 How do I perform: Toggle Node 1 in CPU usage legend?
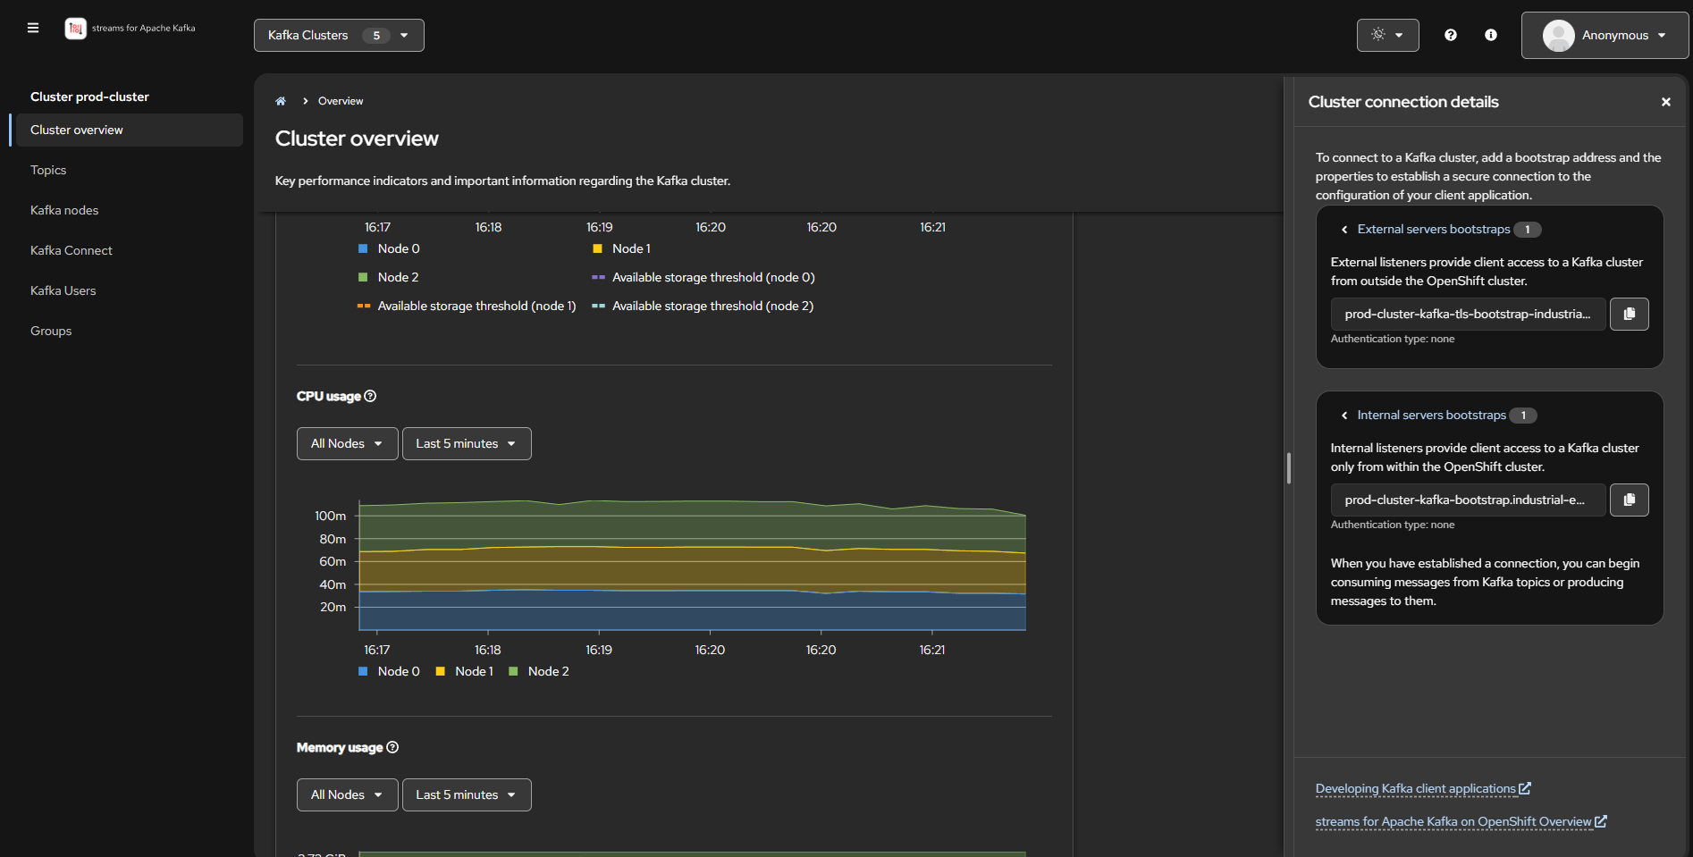pos(465,671)
